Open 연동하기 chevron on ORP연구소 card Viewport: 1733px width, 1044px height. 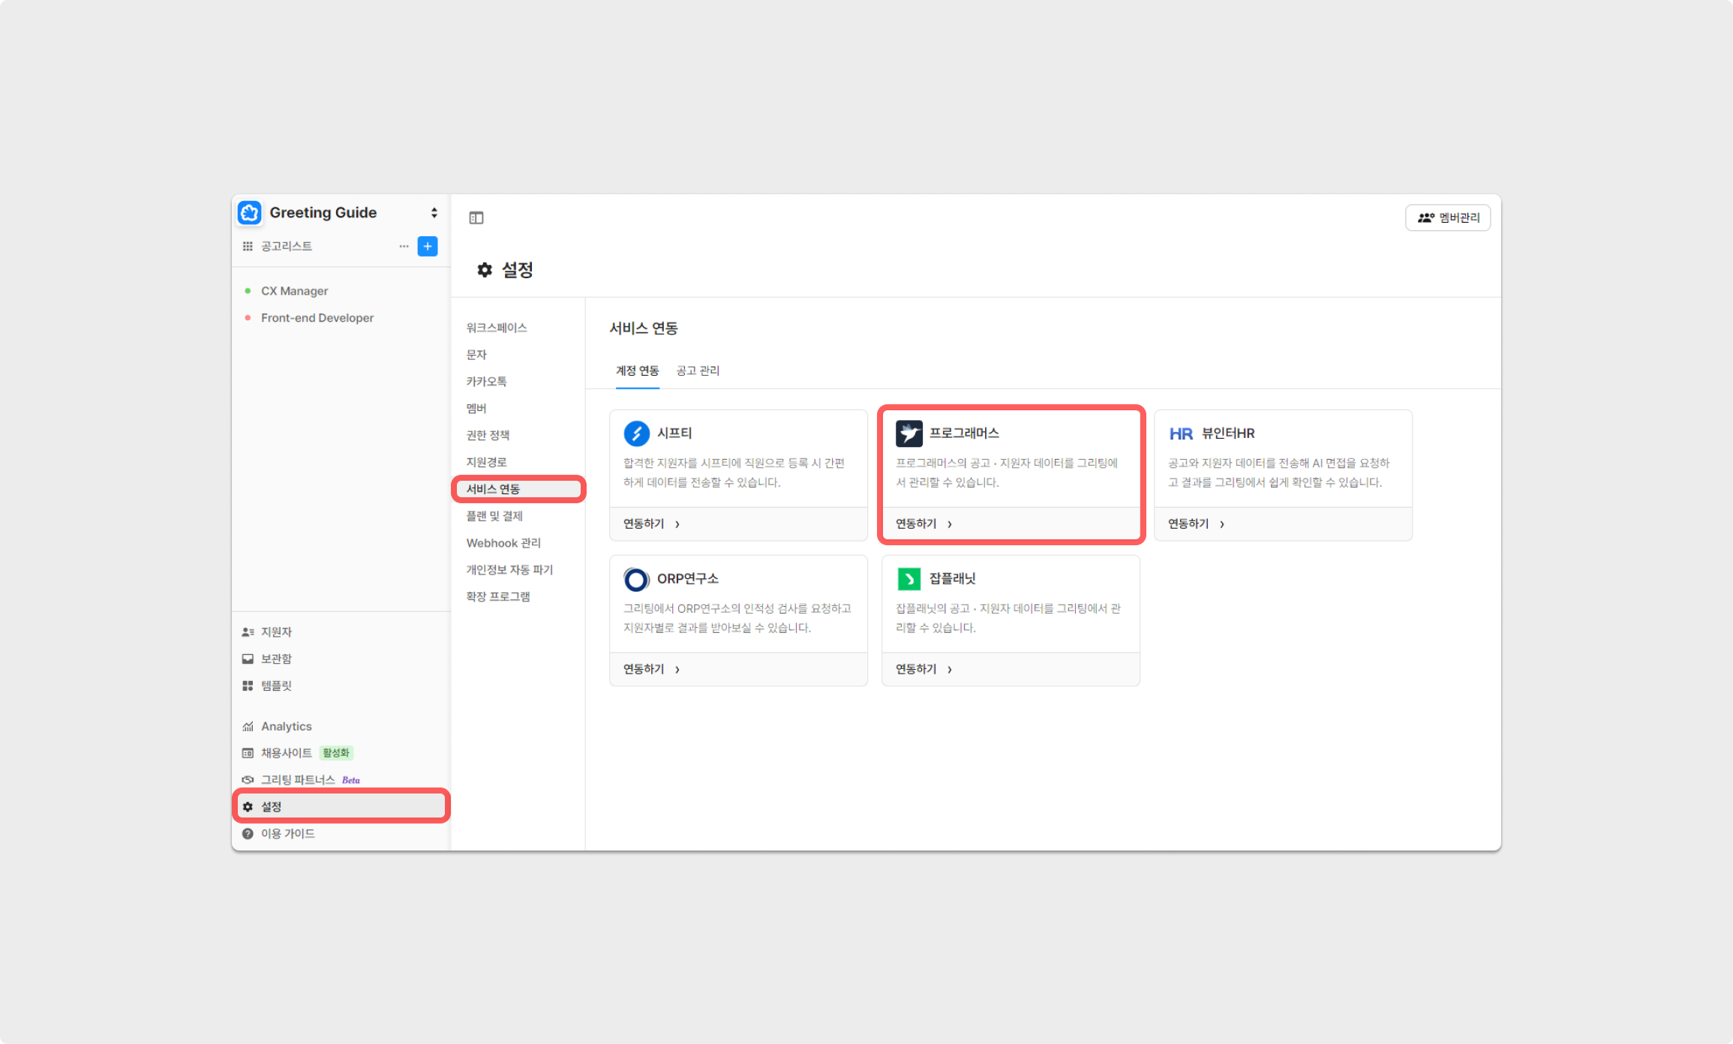(677, 669)
